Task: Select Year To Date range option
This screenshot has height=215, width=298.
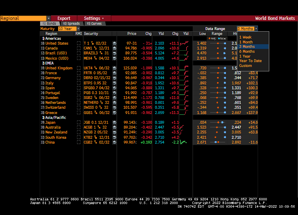Action: click(250, 61)
